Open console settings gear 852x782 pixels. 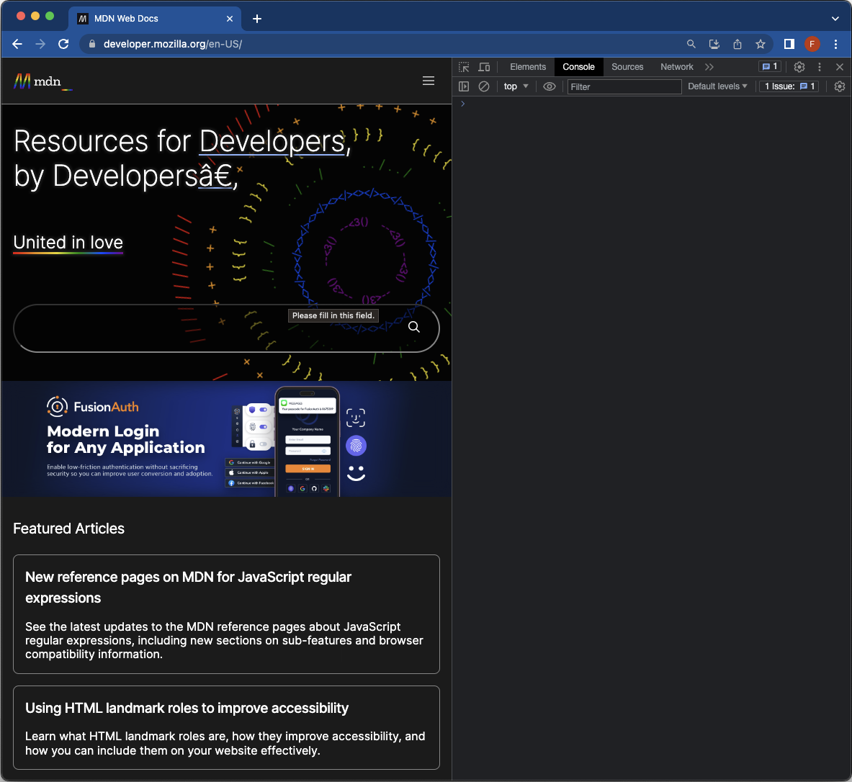(x=840, y=86)
